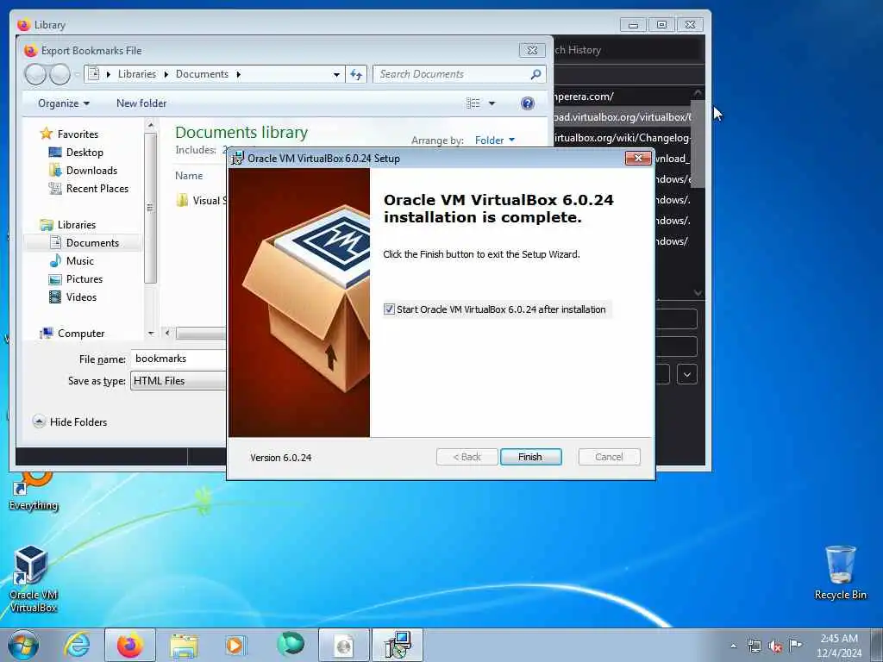Create a New folder in Export dialog
883x662 pixels.
click(x=141, y=103)
